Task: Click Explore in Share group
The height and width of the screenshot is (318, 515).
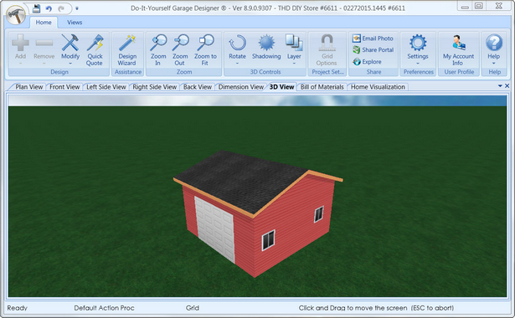Action: (367, 61)
